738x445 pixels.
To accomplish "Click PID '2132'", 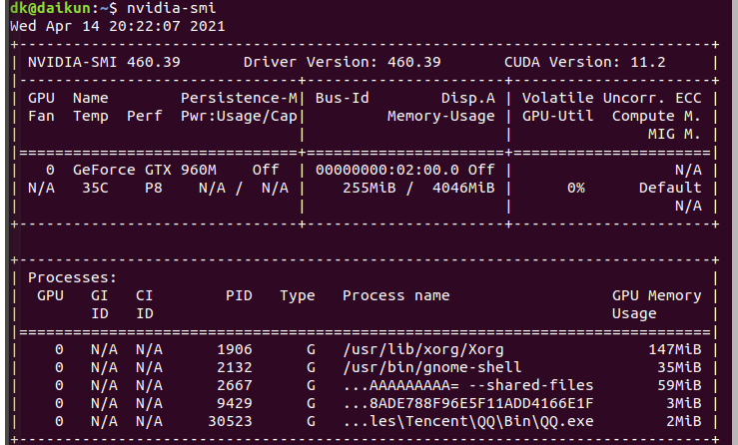I will (235, 367).
